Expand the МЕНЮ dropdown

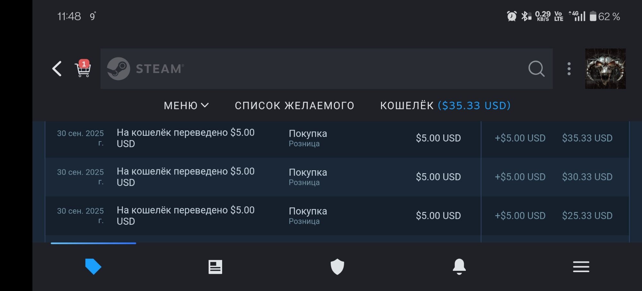pos(186,105)
